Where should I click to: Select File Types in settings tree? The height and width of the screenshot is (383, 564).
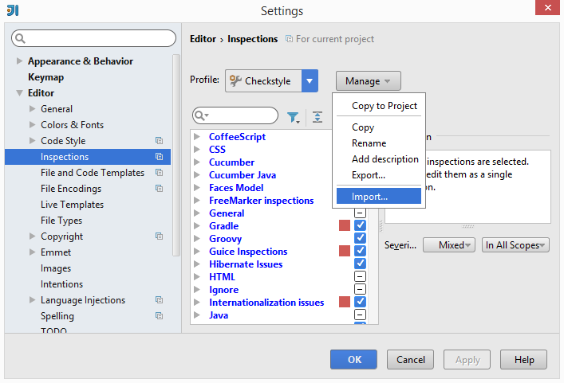61,221
